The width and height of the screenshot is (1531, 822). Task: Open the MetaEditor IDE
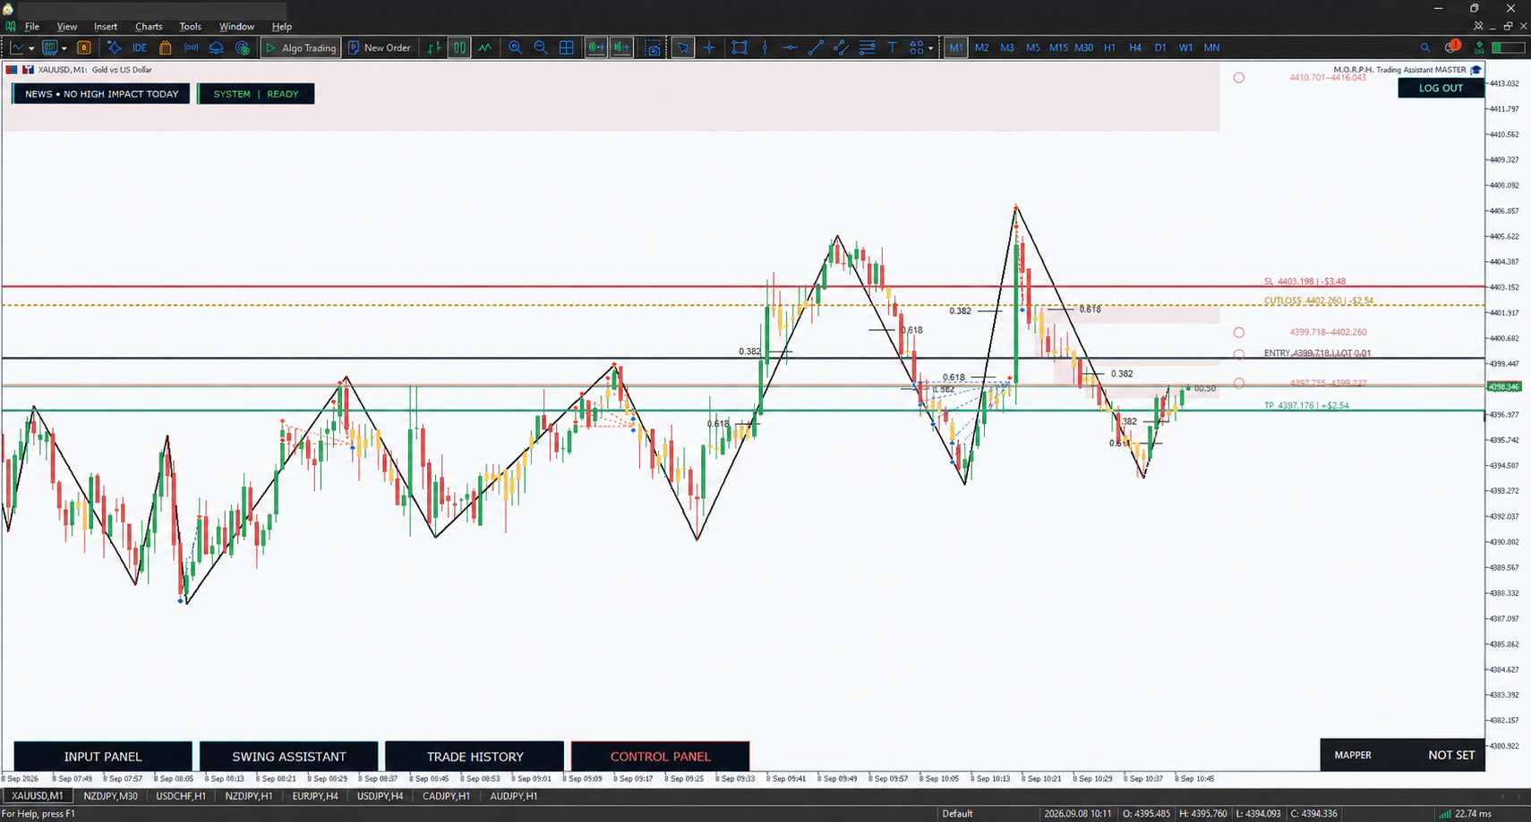point(140,47)
